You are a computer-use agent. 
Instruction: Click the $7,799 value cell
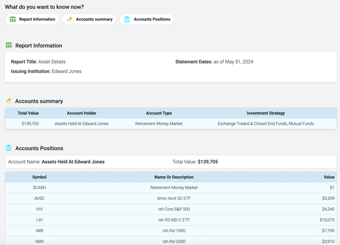point(328,231)
